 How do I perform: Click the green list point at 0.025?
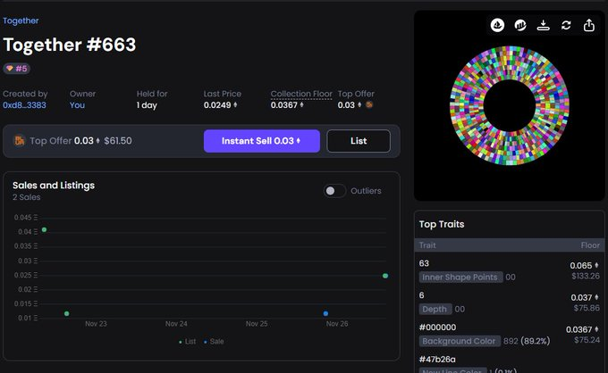(385, 276)
